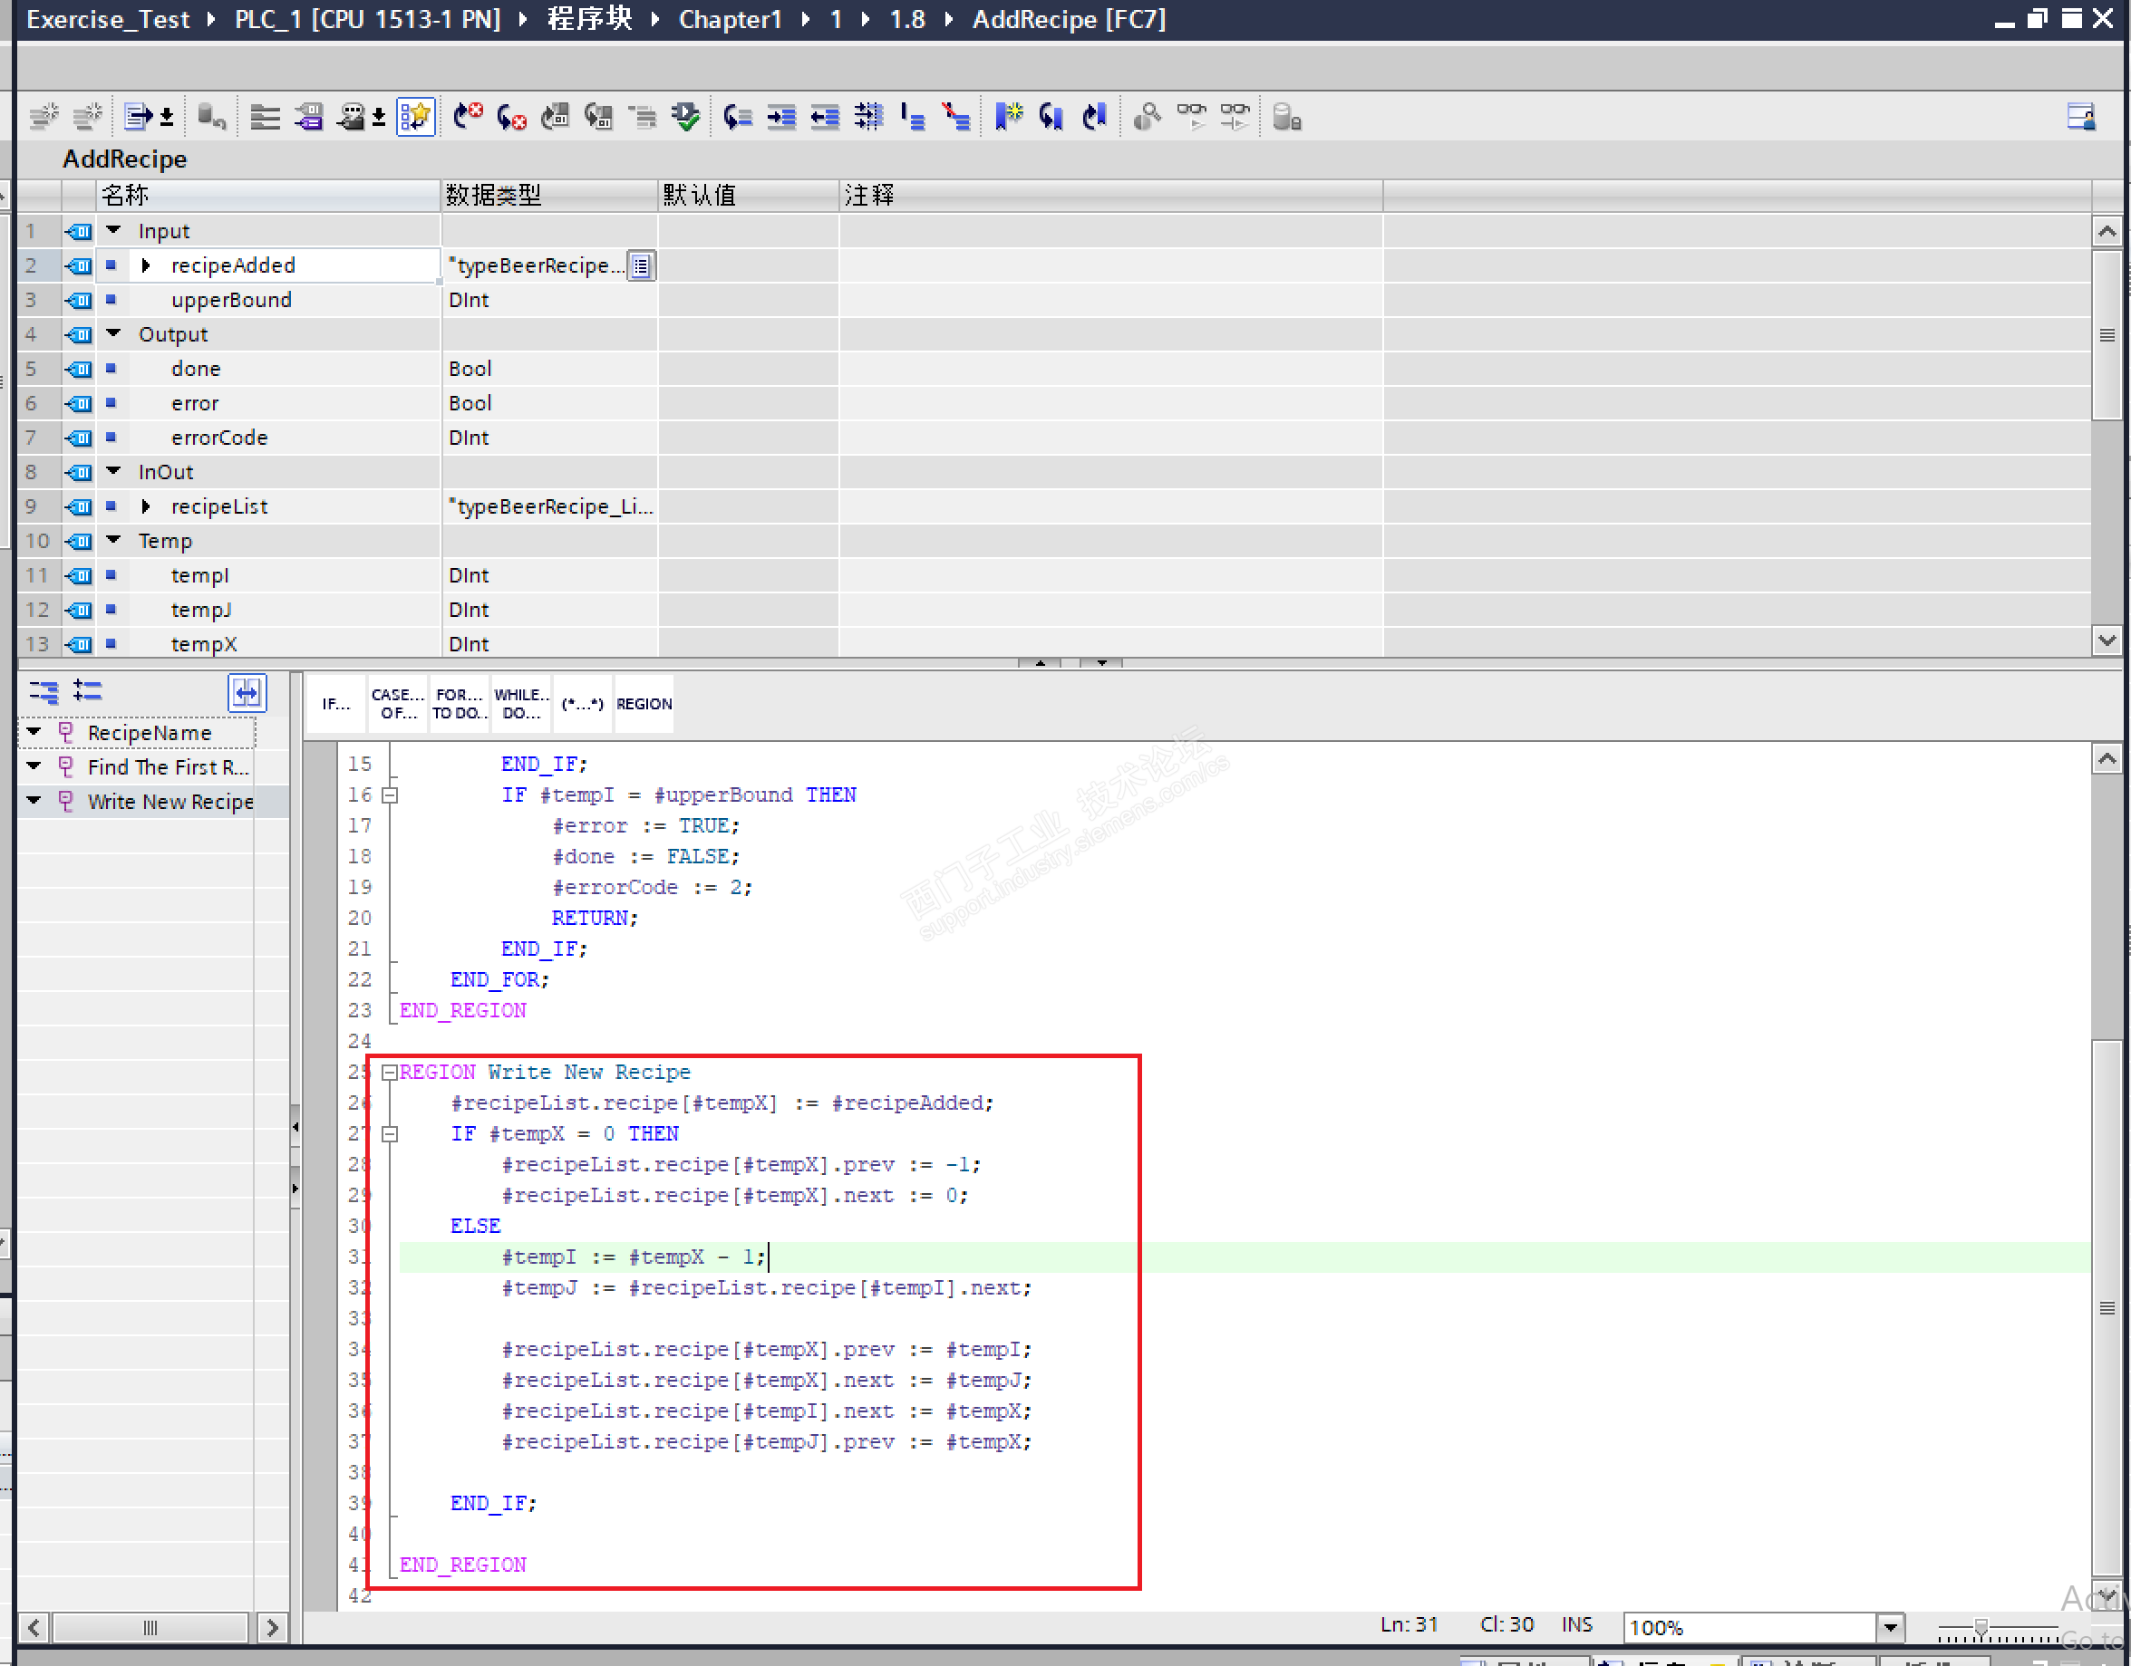Image resolution: width=2131 pixels, height=1666 pixels.
Task: Open the zoom percentage dropdown
Action: [1890, 1627]
